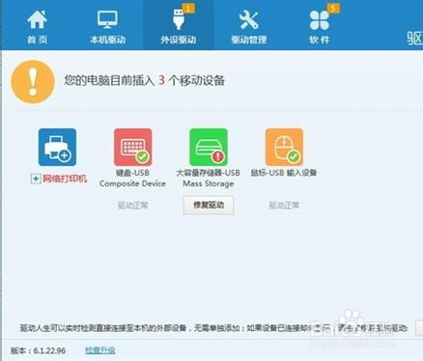Viewport: 423px width, 361px height.
Task: Open the 首页 home tab
Action: [37, 26]
